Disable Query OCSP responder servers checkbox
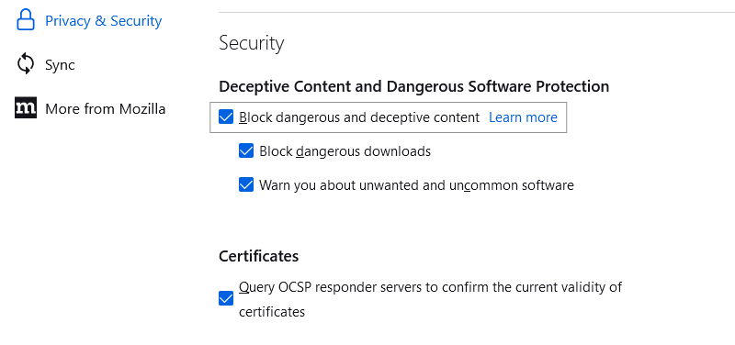Viewport: 735px width, 345px height. pyautogui.click(x=226, y=298)
